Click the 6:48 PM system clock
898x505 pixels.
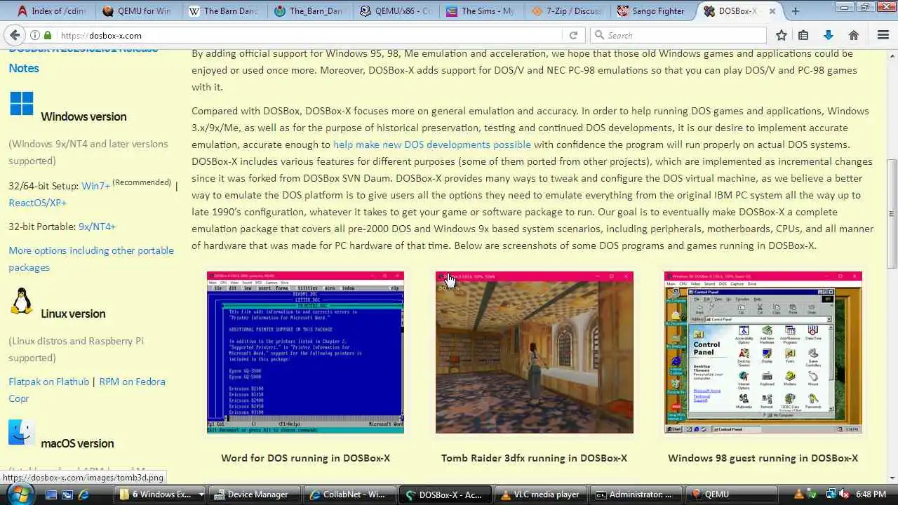pos(871,494)
